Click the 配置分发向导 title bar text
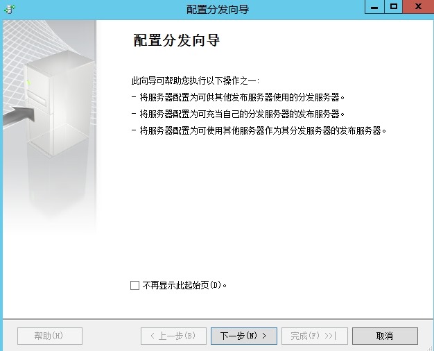Viewport: 434px width, 351px height. [218, 9]
